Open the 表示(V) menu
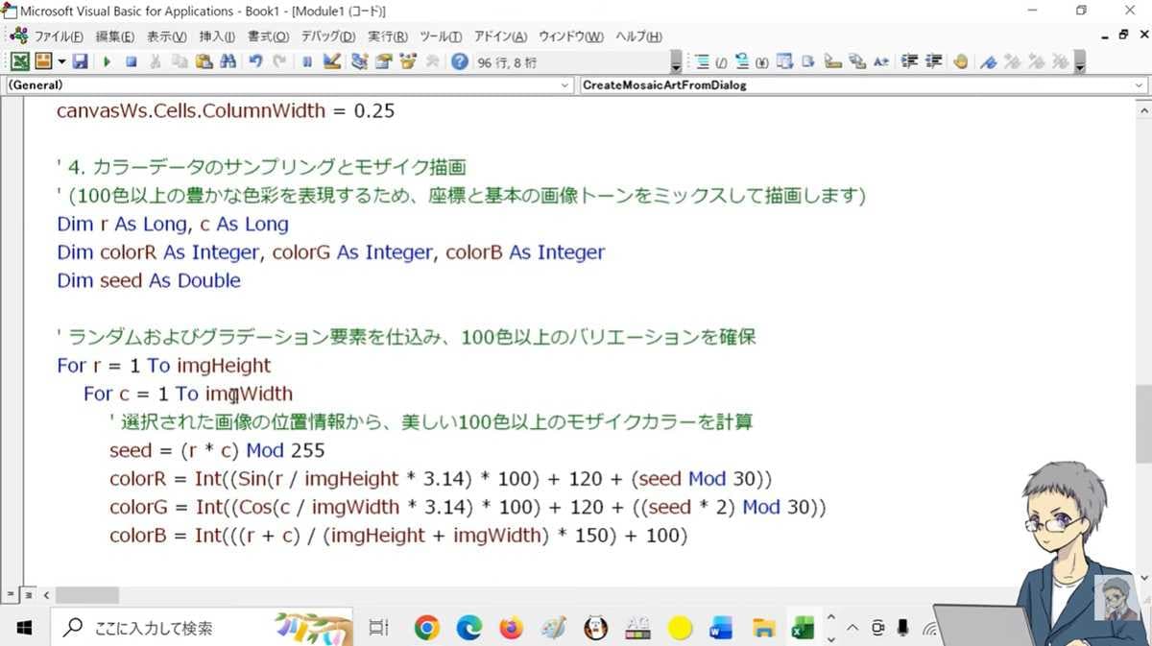 167,36
